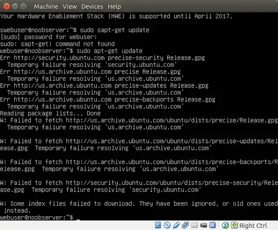
Task: Click the 'Err ... precise-backports Release.gpg' line
Action: [x=108, y=99]
